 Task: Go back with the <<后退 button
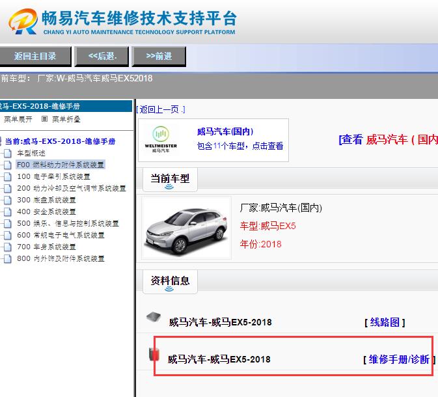102,57
